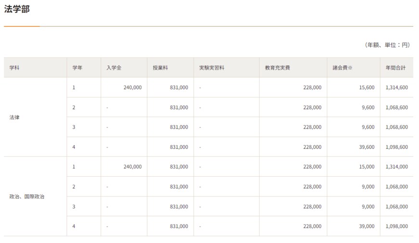Click the 政治、国際政治 department cell
Screen dimensions: 419x243
point(27,196)
